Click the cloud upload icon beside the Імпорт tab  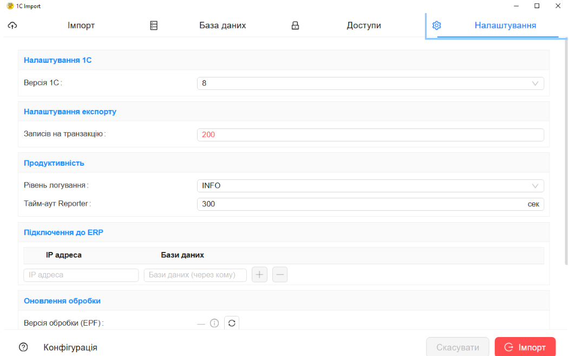pyautogui.click(x=12, y=25)
